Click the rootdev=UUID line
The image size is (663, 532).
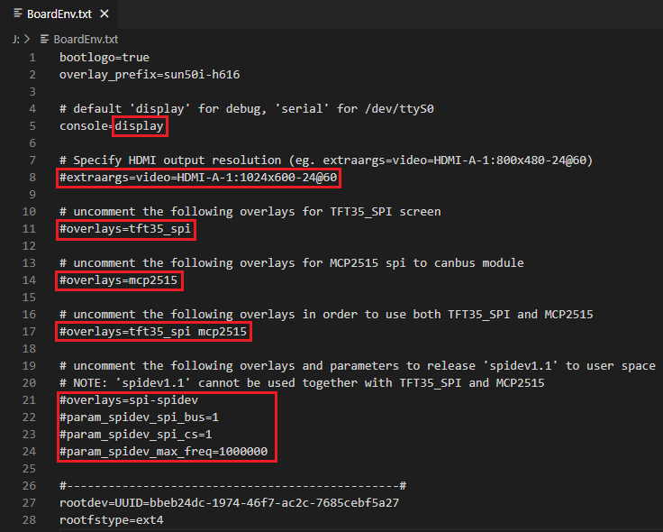(x=230, y=503)
